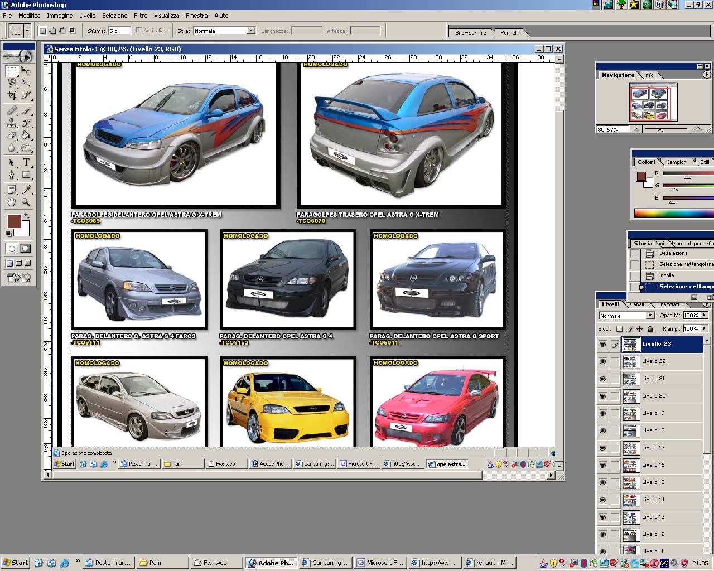
Task: Select the Hand tool
Action: pyautogui.click(x=12, y=202)
